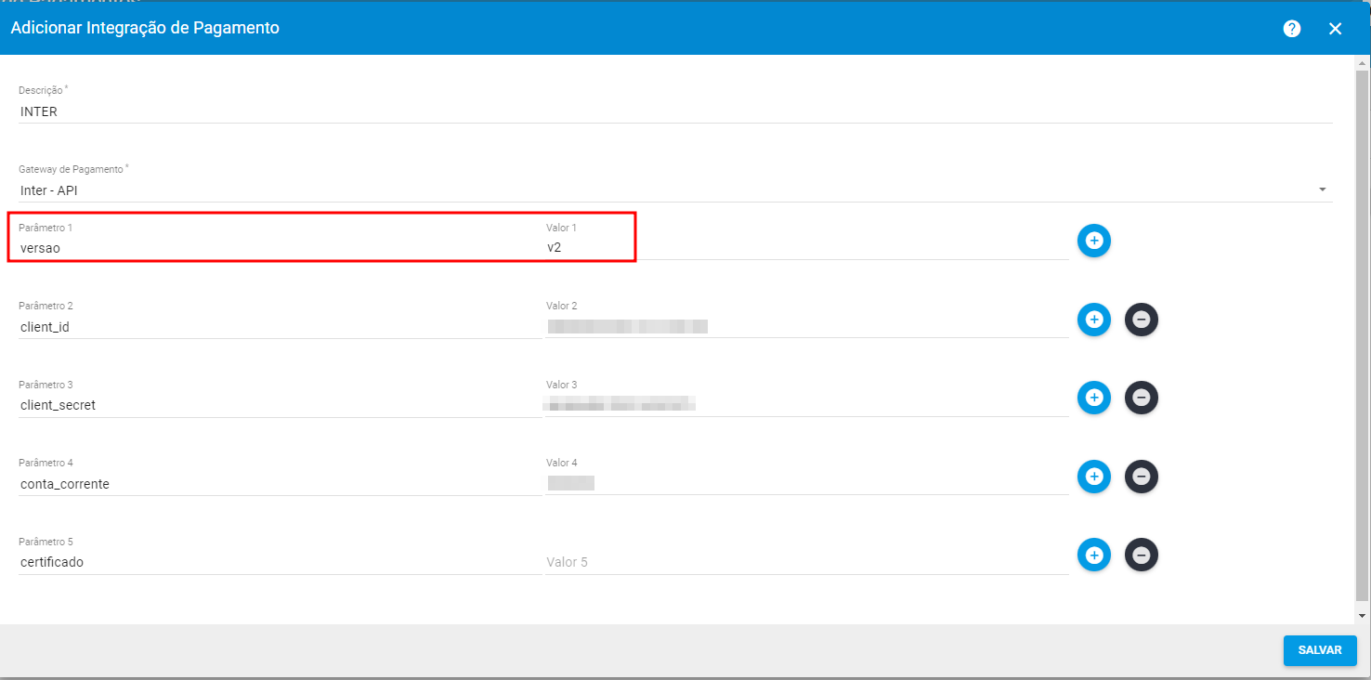Edit Parâmetro 3 field with client_secret

click(280, 405)
